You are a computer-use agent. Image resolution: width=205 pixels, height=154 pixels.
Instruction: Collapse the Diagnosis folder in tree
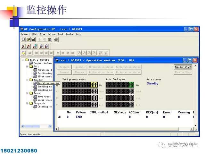click(27, 103)
